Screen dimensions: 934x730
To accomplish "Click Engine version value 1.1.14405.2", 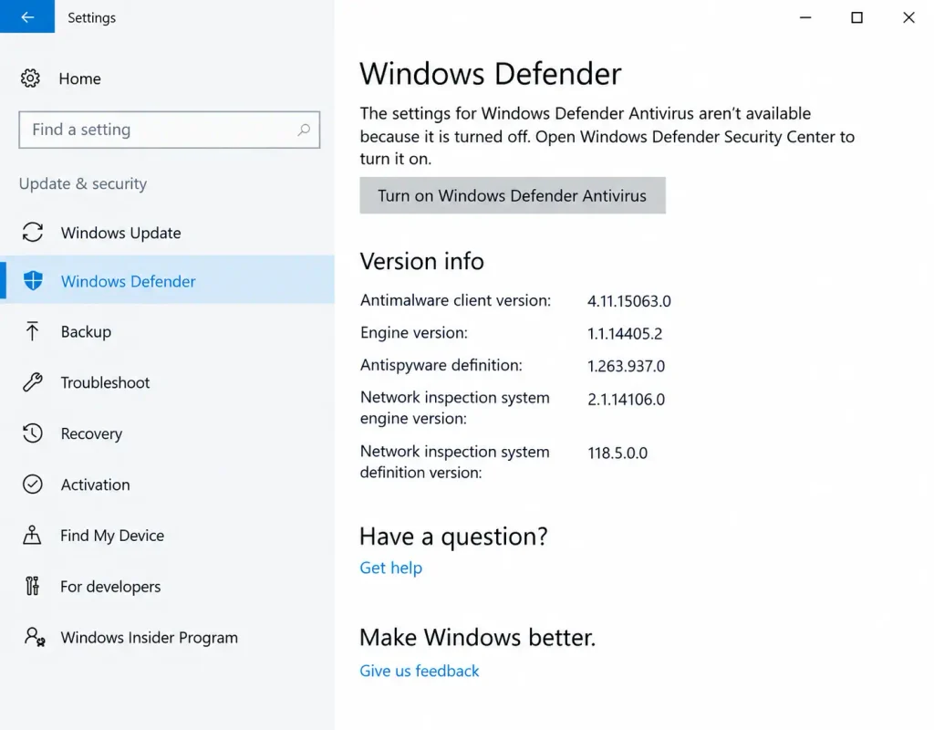I will coord(625,334).
